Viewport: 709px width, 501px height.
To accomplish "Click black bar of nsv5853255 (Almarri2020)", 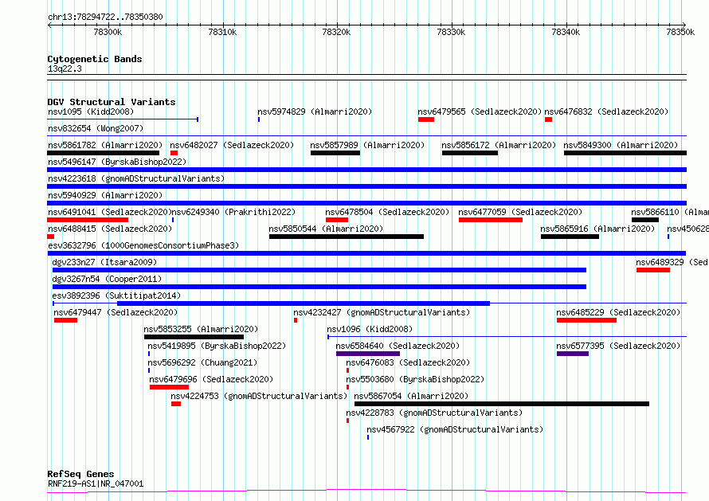I will click(194, 337).
